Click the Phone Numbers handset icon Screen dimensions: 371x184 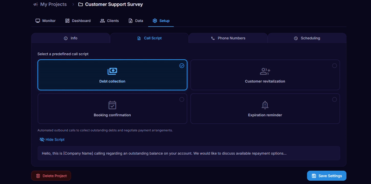[213, 38]
